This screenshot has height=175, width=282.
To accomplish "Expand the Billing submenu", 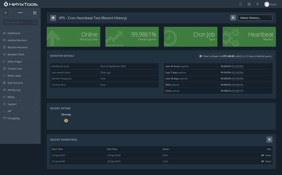I will [x=20, y=97].
